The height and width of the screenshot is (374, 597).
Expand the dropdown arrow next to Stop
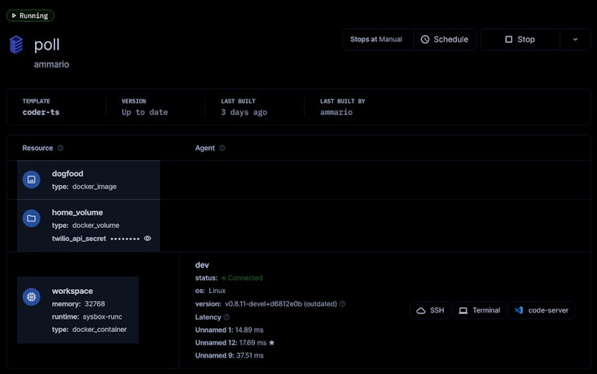pos(575,40)
